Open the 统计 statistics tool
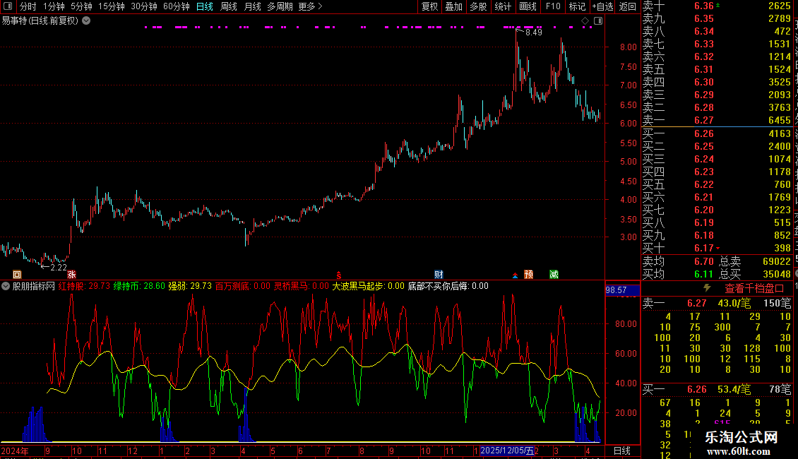Viewport: 798px width, 459px height. pyautogui.click(x=503, y=6)
